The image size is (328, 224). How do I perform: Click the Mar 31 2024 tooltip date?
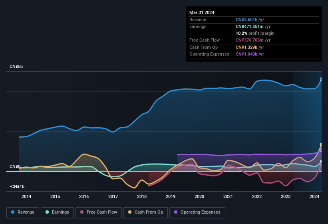[202, 12]
